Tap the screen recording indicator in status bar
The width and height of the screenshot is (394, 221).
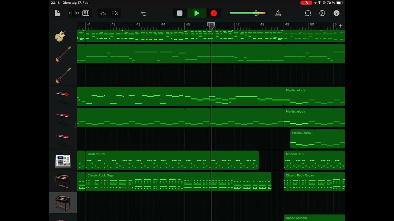coord(306,3)
